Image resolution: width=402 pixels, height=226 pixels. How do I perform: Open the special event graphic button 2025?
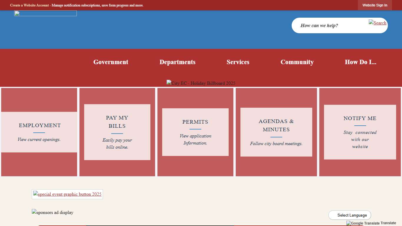coord(67,194)
